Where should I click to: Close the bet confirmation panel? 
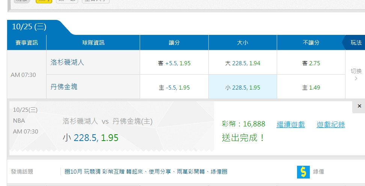click(x=359, y=106)
